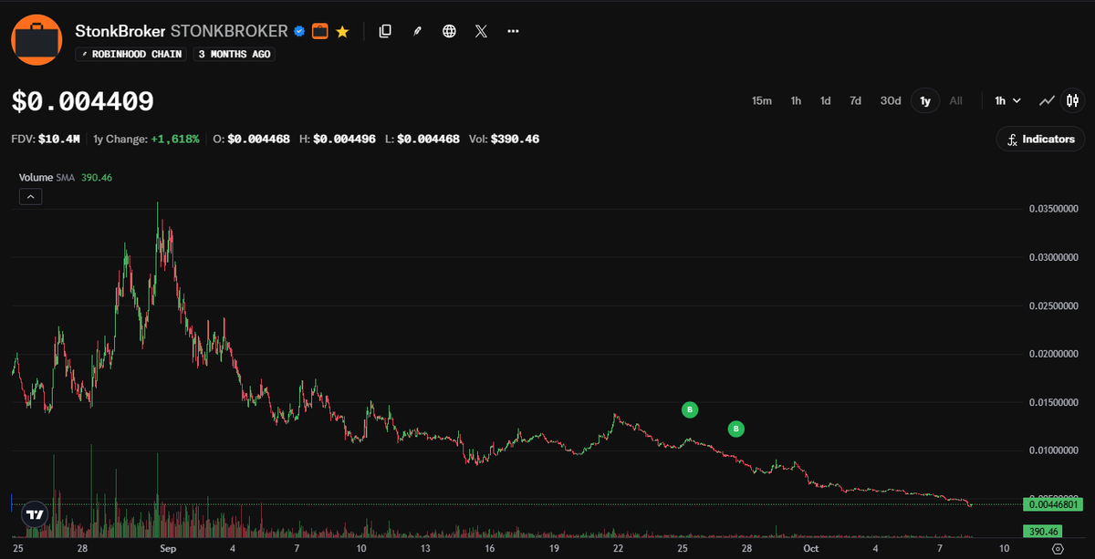Select the 7d time range
The image size is (1095, 559).
(x=855, y=100)
